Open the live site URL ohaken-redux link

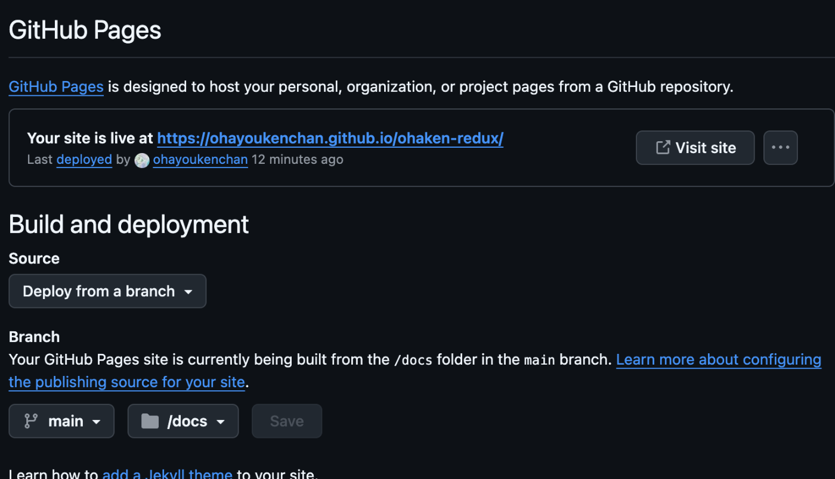(x=330, y=139)
